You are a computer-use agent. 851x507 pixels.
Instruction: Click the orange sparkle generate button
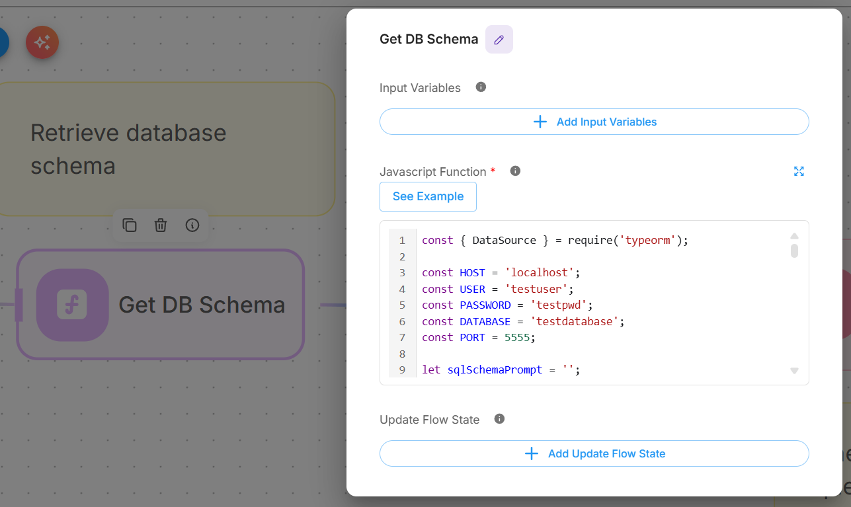(42, 43)
